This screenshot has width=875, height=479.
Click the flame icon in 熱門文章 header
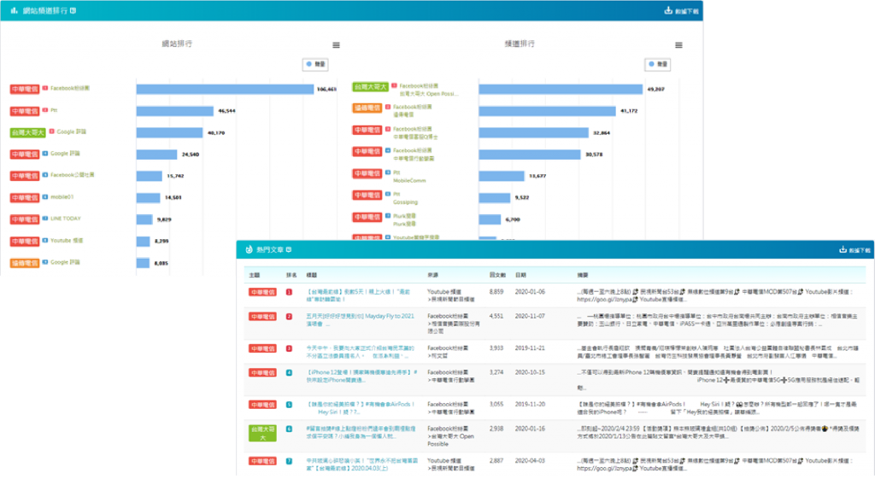pyautogui.click(x=249, y=250)
